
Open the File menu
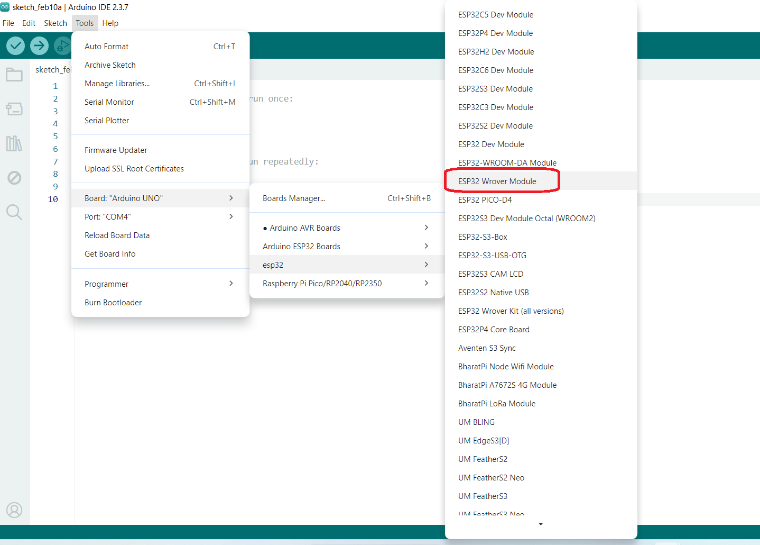[x=8, y=23]
